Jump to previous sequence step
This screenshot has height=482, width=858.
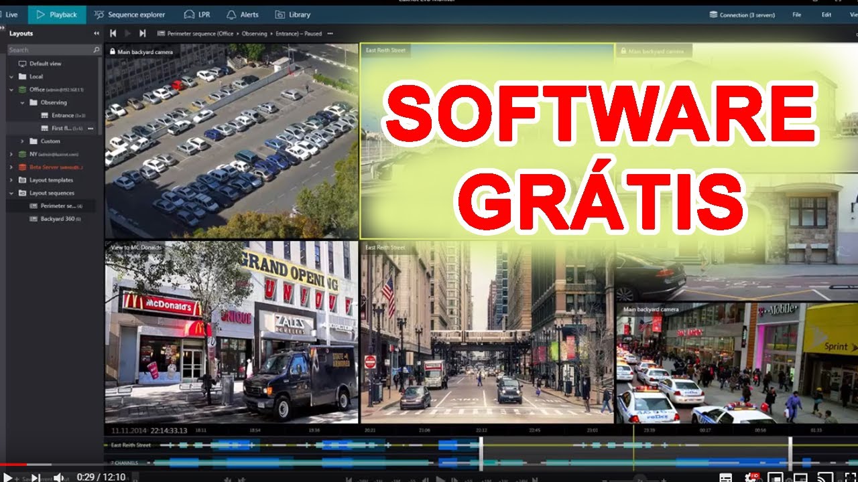[113, 33]
